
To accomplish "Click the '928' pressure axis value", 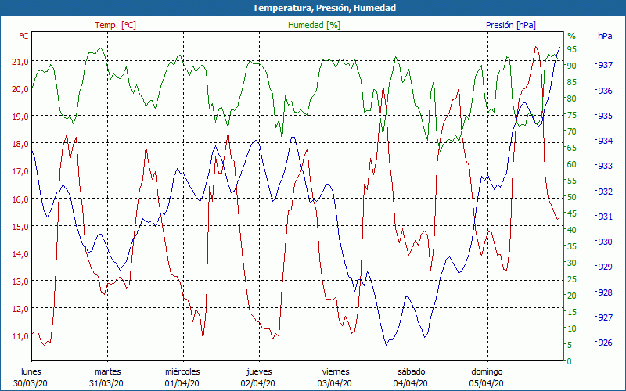I will pos(605,292).
